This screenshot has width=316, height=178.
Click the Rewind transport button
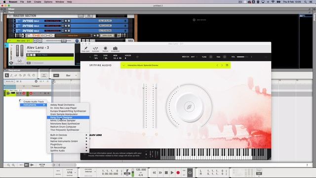click(155, 173)
